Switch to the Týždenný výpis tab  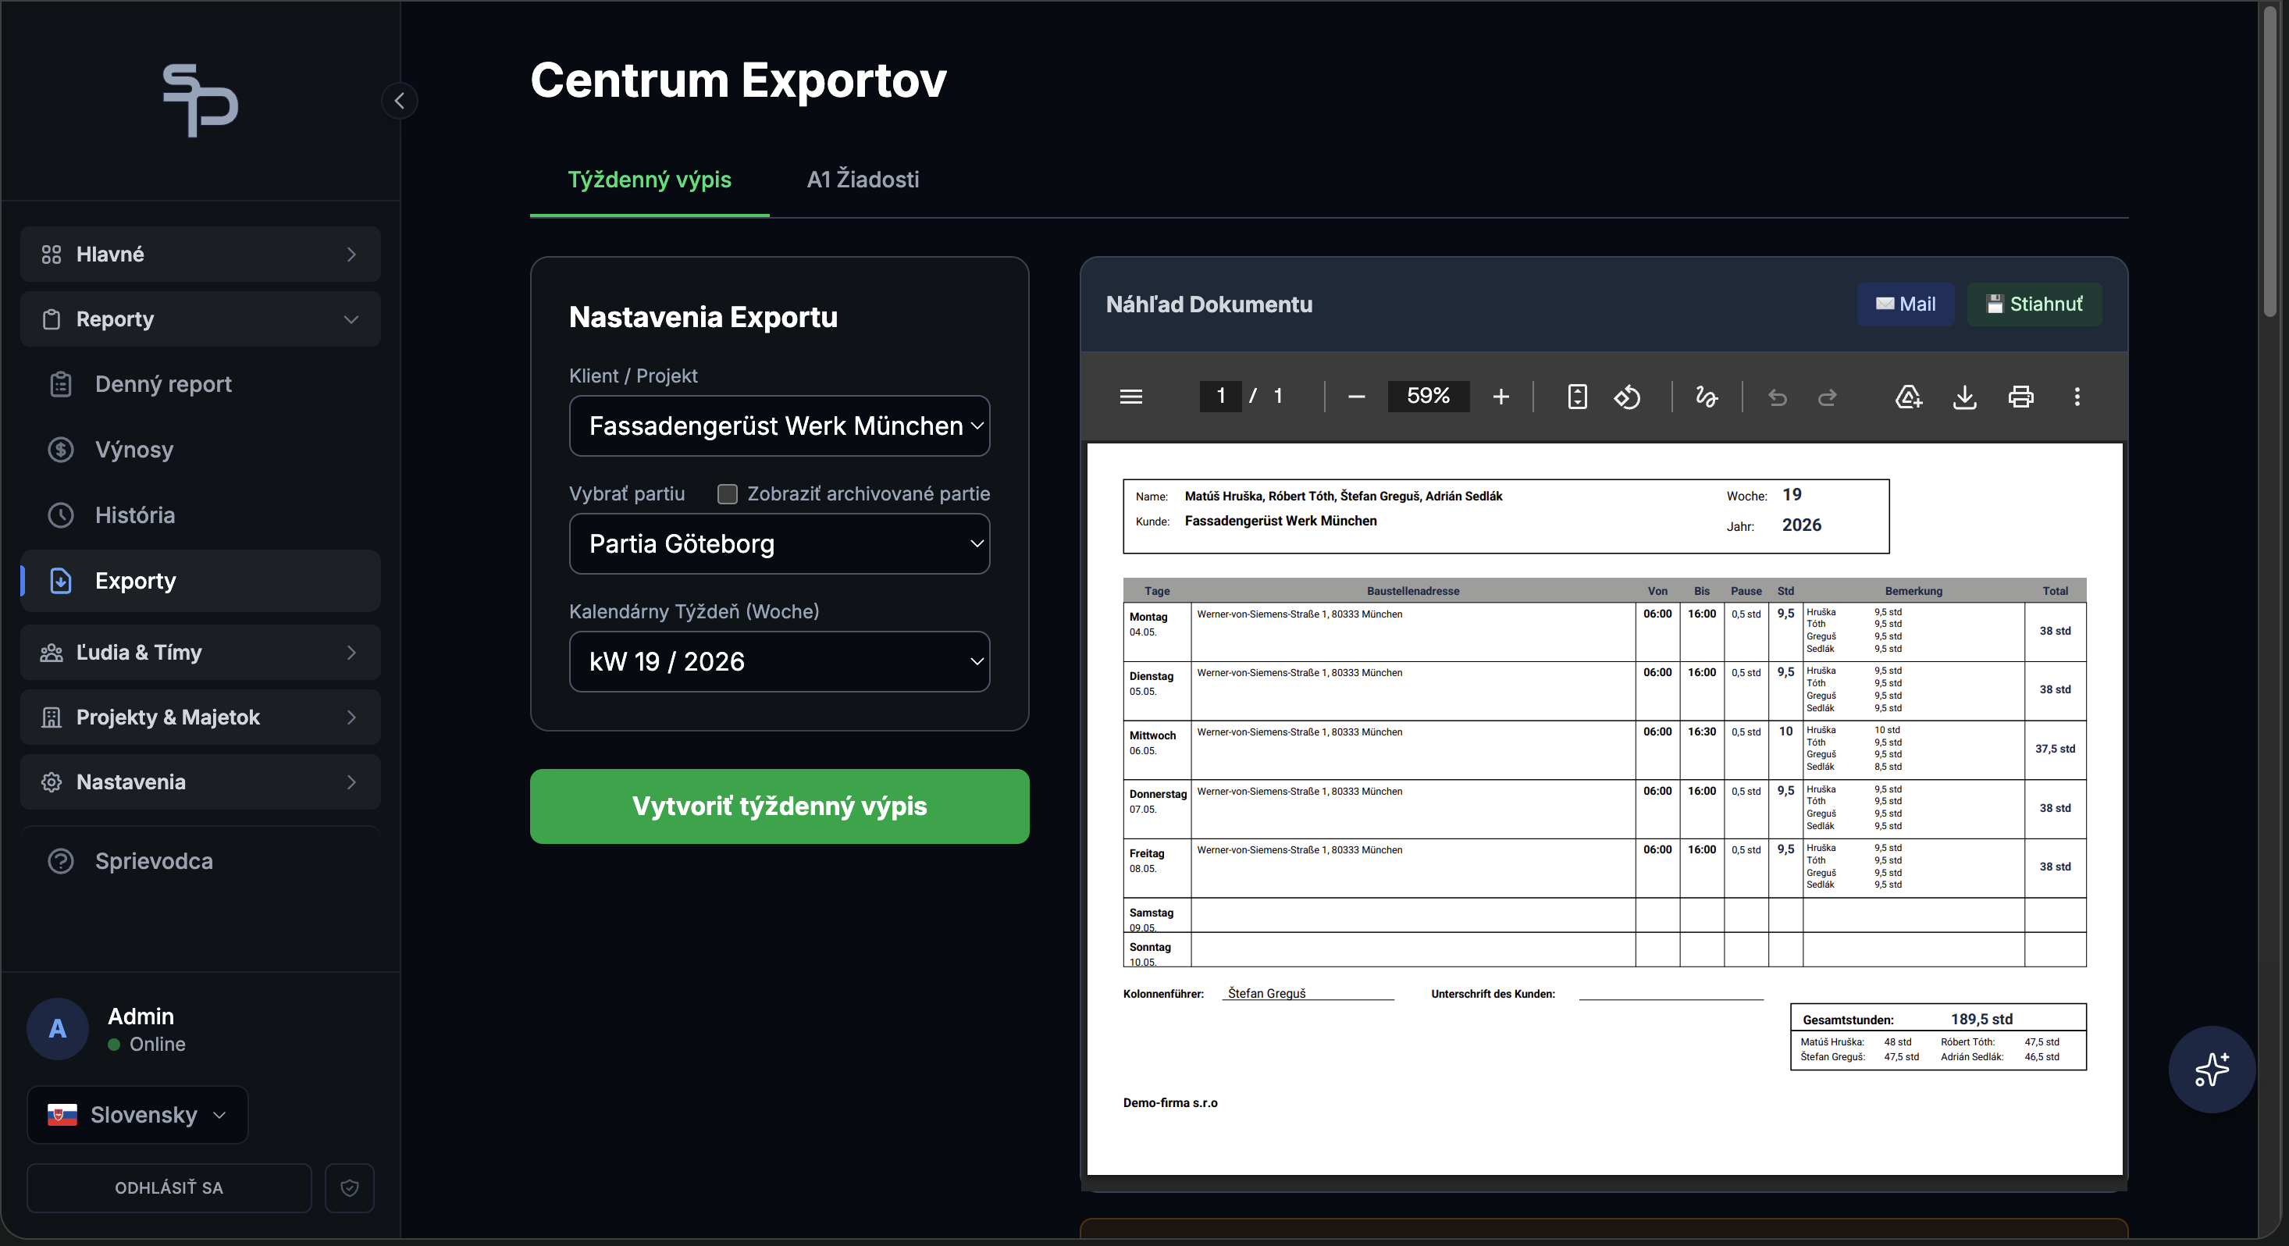pyautogui.click(x=650, y=180)
